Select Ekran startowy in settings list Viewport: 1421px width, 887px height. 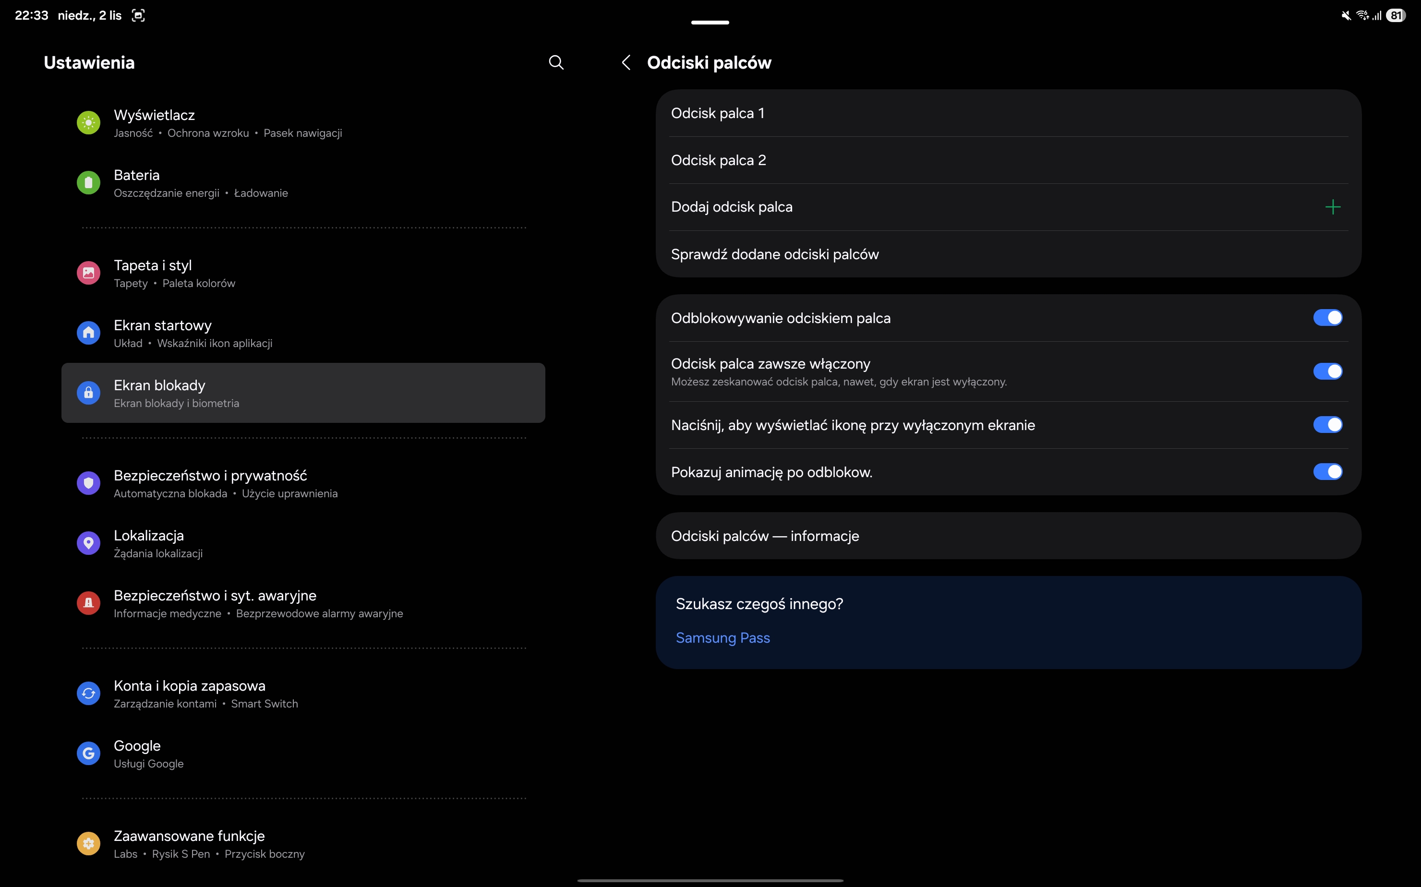pyautogui.click(x=163, y=333)
